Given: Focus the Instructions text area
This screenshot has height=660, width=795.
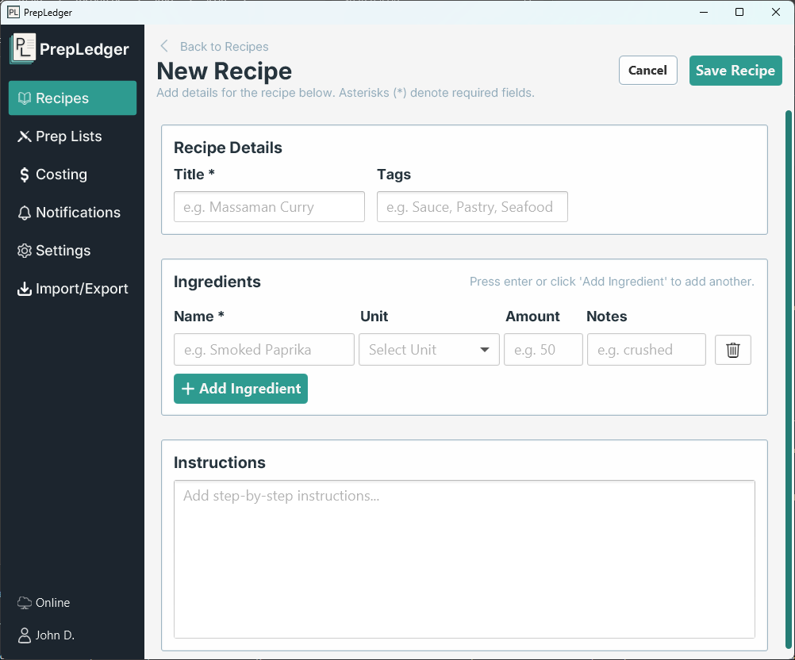Looking at the screenshot, I should click(464, 559).
